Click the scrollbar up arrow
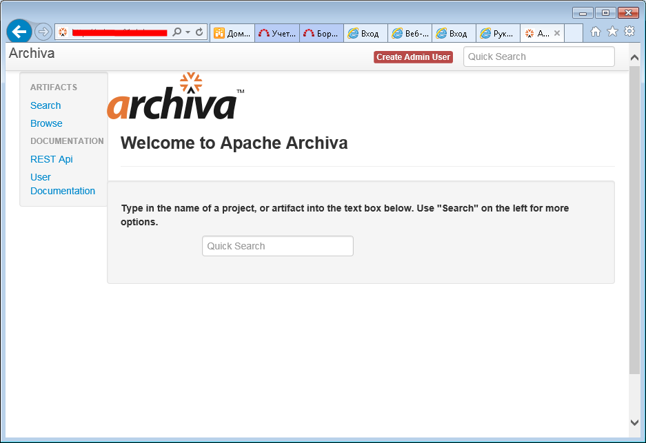 (635, 57)
